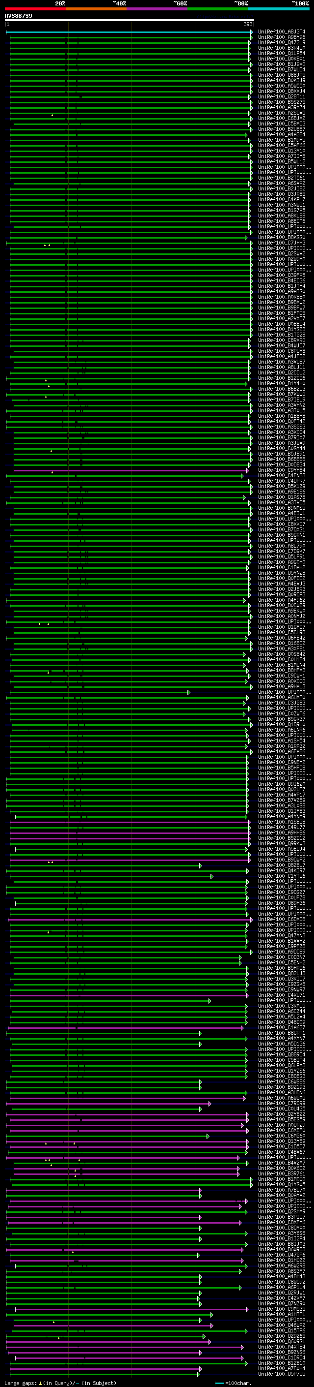
Task: Open hit UniRef100_A8J3T4
Action: pos(282,32)
